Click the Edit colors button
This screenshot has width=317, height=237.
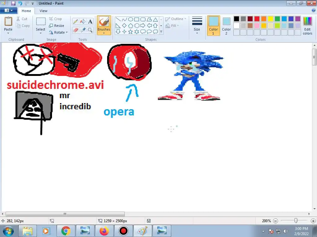(x=307, y=26)
